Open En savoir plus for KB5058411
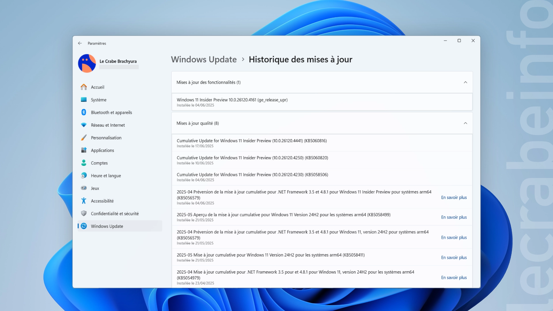The image size is (553, 311). coord(454,257)
